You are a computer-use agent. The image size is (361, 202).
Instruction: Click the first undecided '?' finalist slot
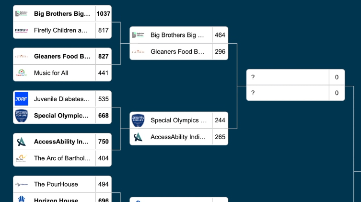tap(288, 77)
